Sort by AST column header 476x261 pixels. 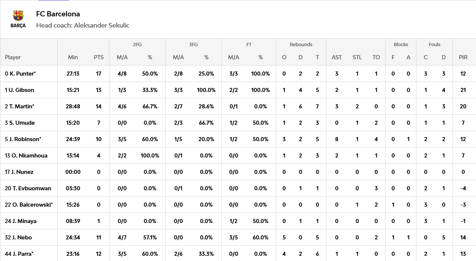(x=337, y=57)
